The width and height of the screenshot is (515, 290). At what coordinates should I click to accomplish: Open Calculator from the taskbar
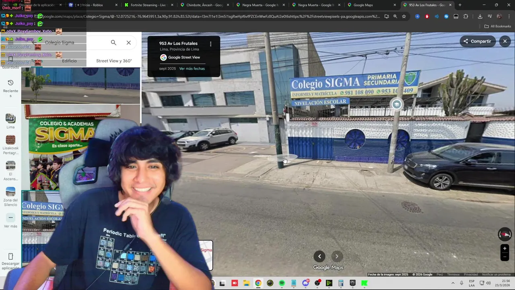click(341, 283)
